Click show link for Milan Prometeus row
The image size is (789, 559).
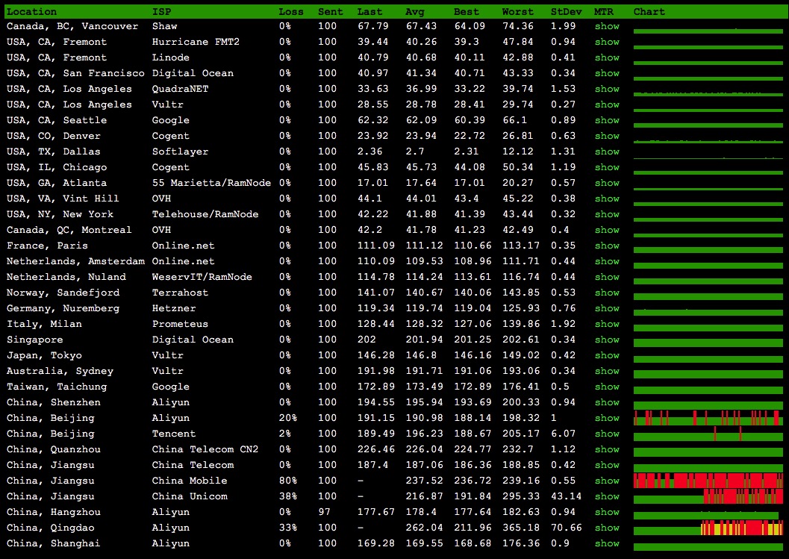607,324
